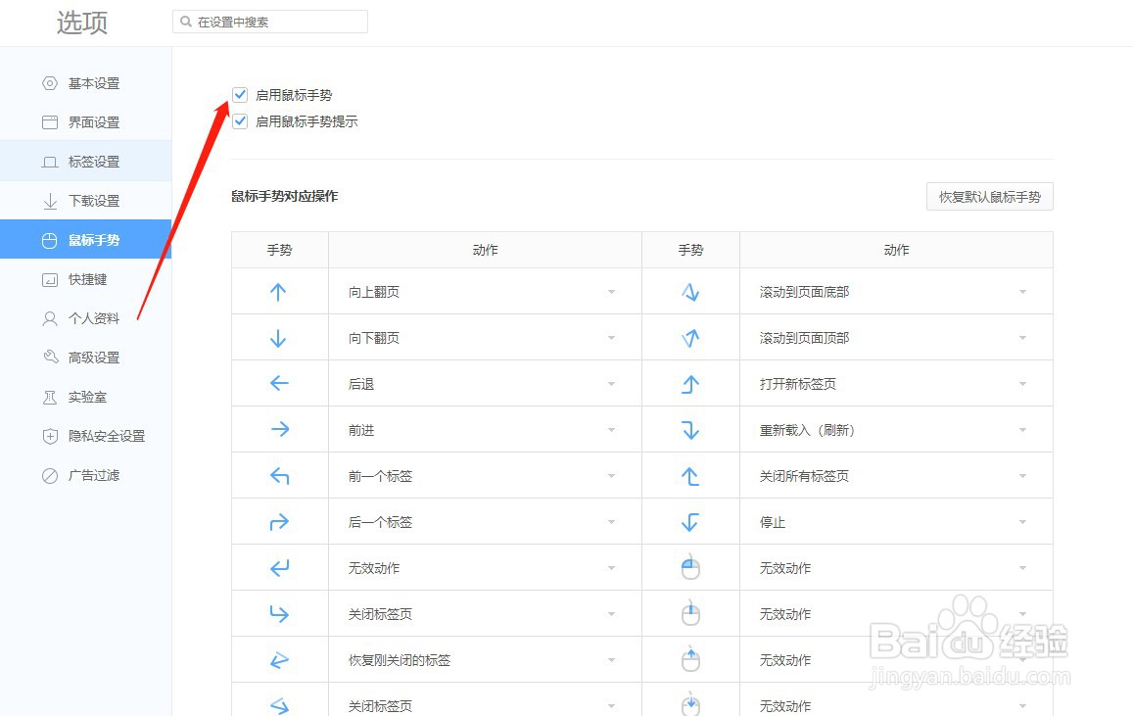
Task: Click the 广告过滤 blocked-circle icon
Action: (50, 475)
